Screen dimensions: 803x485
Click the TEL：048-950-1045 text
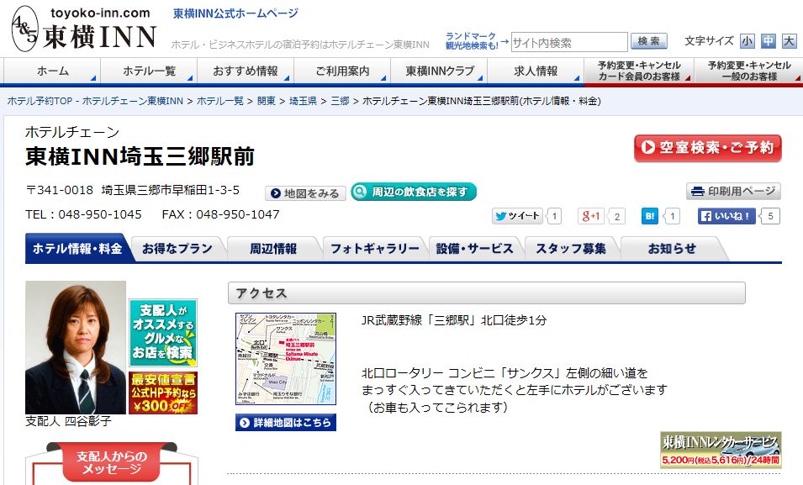(83, 214)
